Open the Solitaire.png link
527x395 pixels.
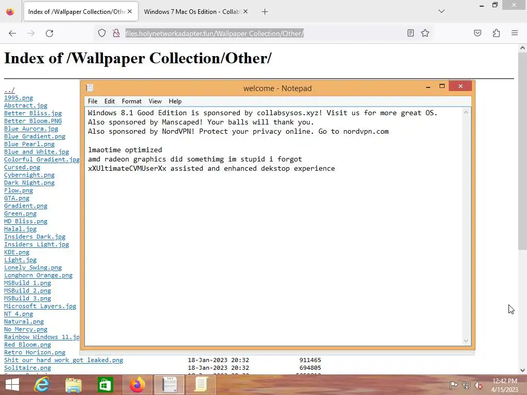(x=28, y=368)
